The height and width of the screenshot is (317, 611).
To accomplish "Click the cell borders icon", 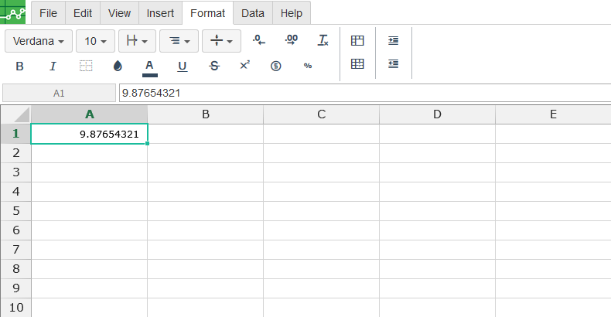I will [x=86, y=66].
